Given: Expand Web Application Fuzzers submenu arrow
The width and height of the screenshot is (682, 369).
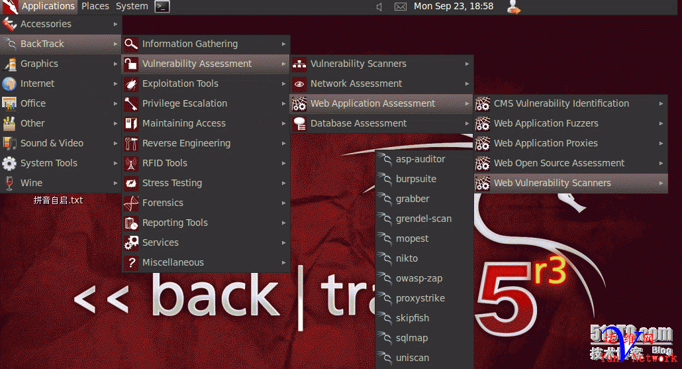Looking at the screenshot, I should [x=661, y=124].
